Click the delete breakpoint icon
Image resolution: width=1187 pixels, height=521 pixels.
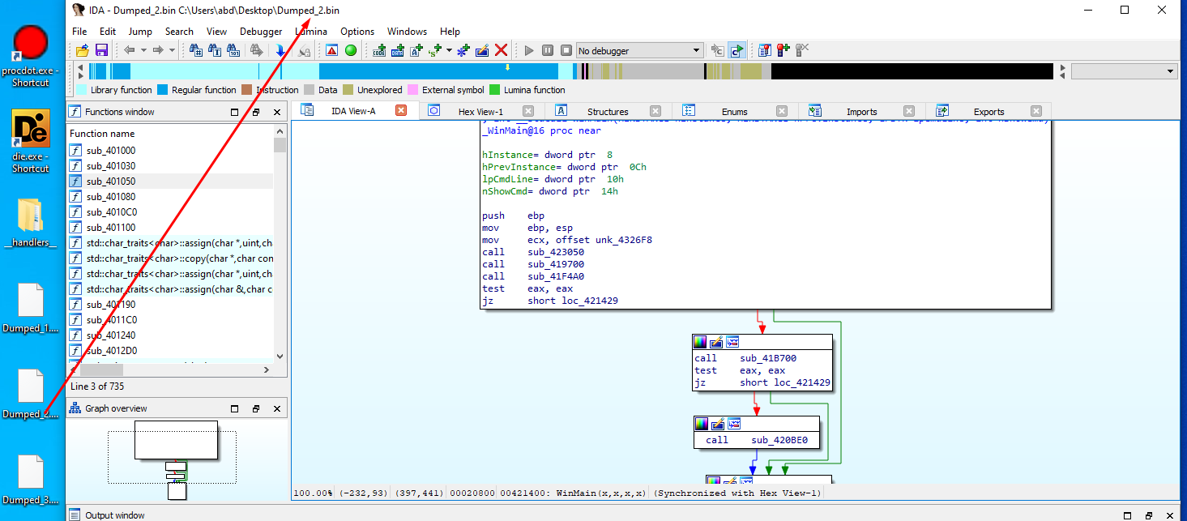tap(802, 50)
